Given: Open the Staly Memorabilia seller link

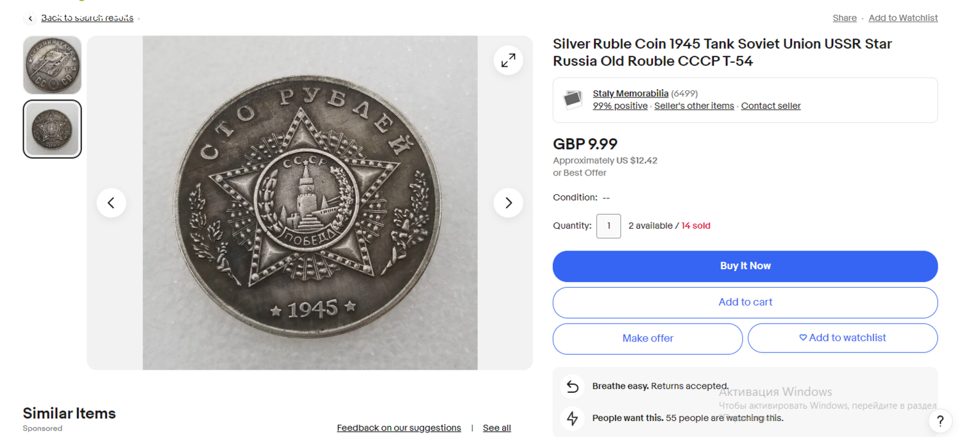Looking at the screenshot, I should (x=630, y=94).
